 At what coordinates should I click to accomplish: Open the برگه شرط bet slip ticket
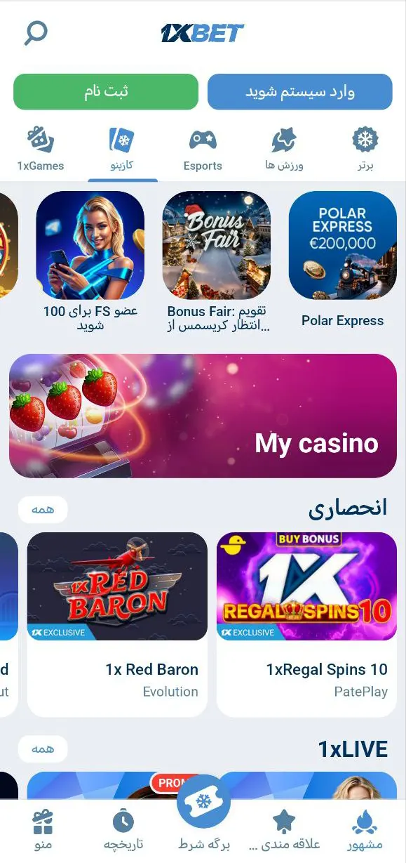(203, 802)
